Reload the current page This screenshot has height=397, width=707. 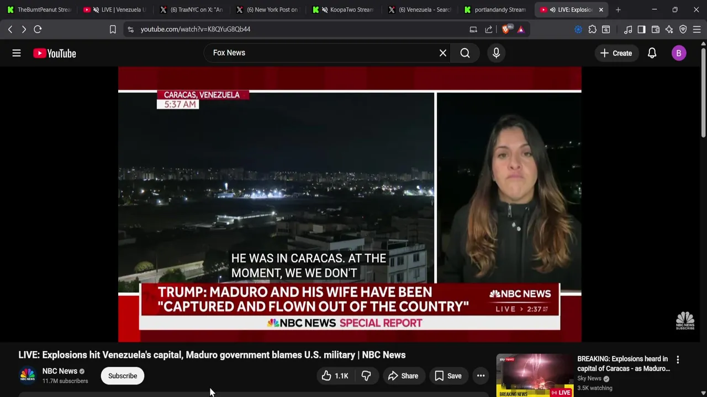pyautogui.click(x=38, y=29)
